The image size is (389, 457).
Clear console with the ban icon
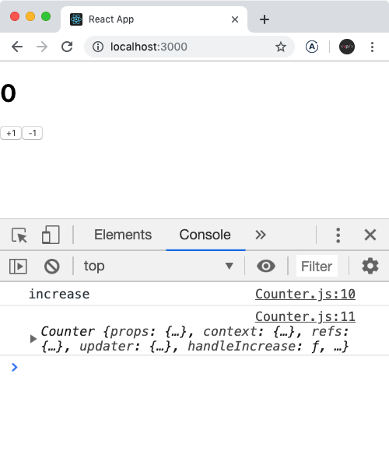tap(52, 266)
